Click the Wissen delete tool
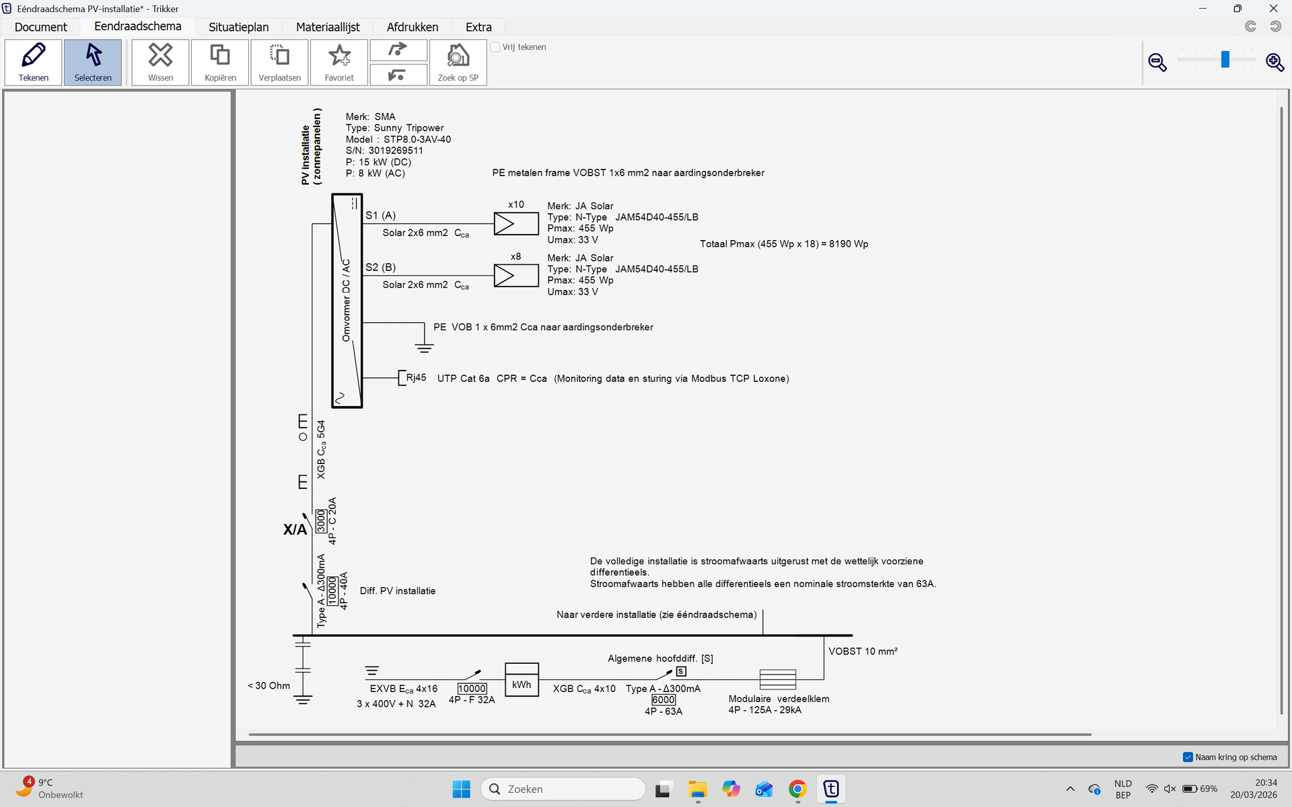Screen dimensions: 1292x807 pyautogui.click(x=160, y=62)
